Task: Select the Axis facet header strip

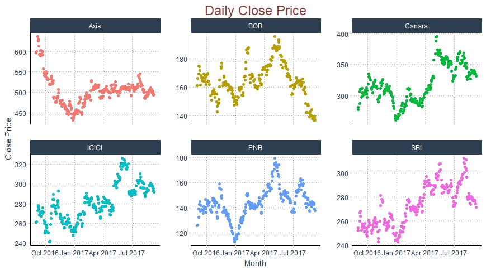Action: (x=95, y=26)
